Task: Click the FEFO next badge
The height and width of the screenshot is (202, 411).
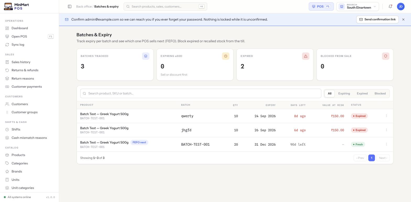Action: (x=139, y=142)
